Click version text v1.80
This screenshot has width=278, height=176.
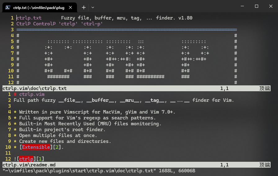(185, 18)
